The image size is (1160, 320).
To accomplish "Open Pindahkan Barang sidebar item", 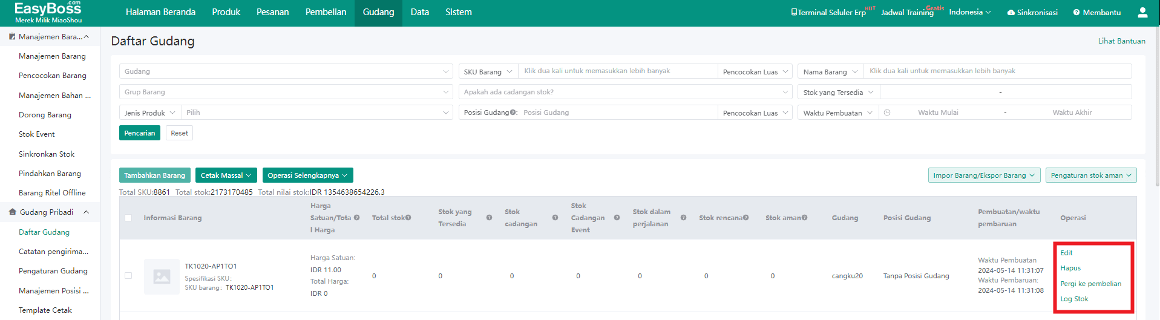I will click(50, 174).
